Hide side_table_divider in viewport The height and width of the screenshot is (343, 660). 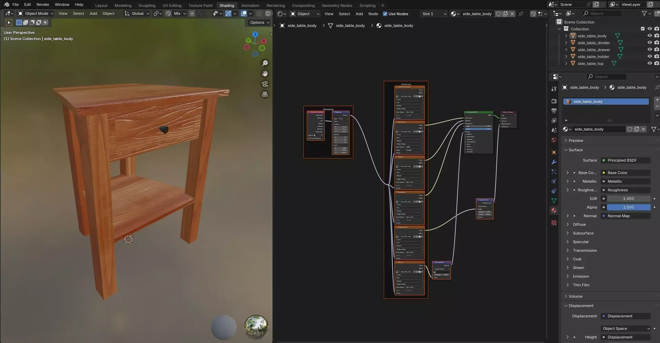coord(650,42)
